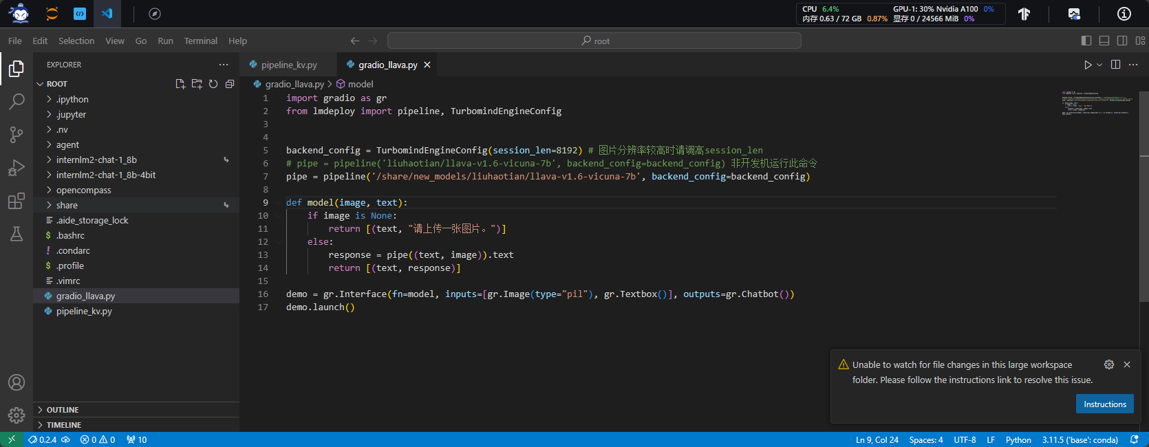Open the Source Control view

17,135
